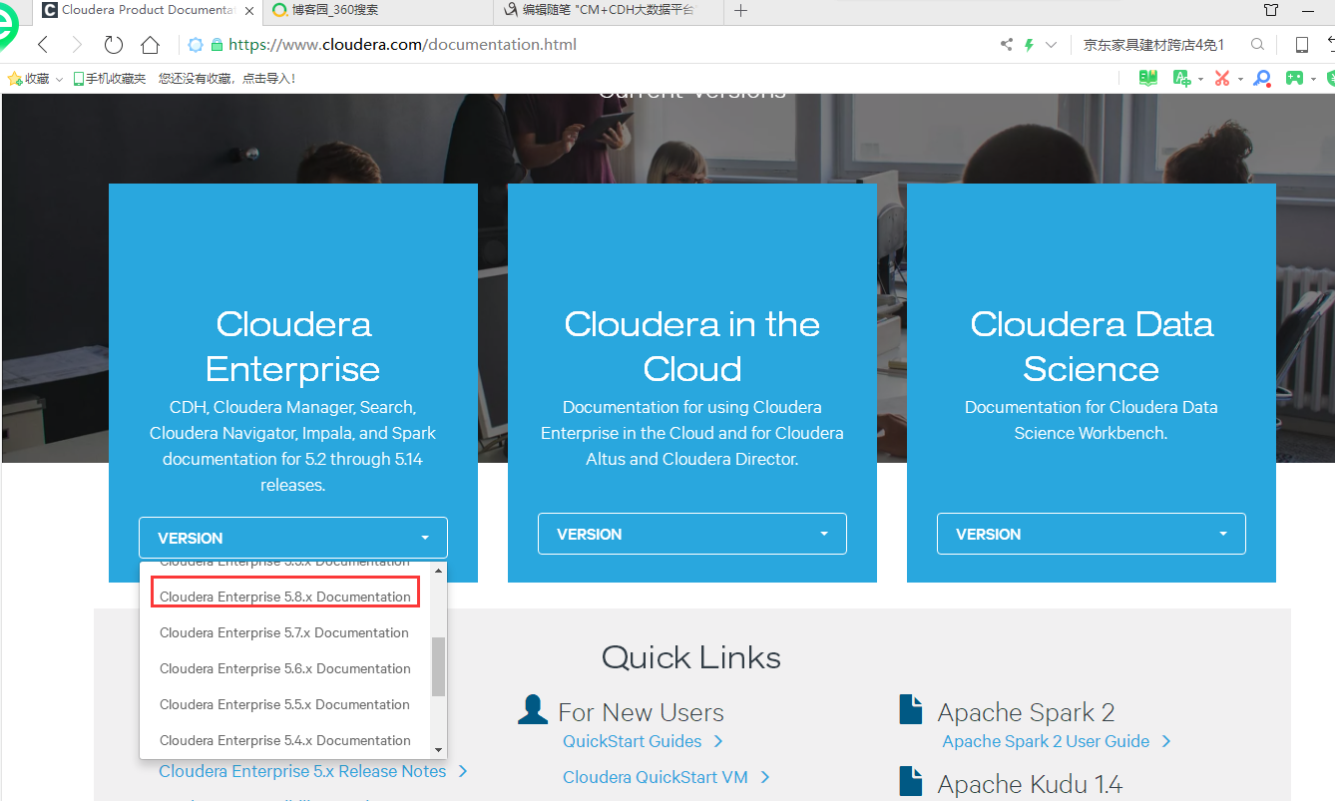Click the blue key password extension icon
Screen dimensions: 1335x801
coord(1262,78)
